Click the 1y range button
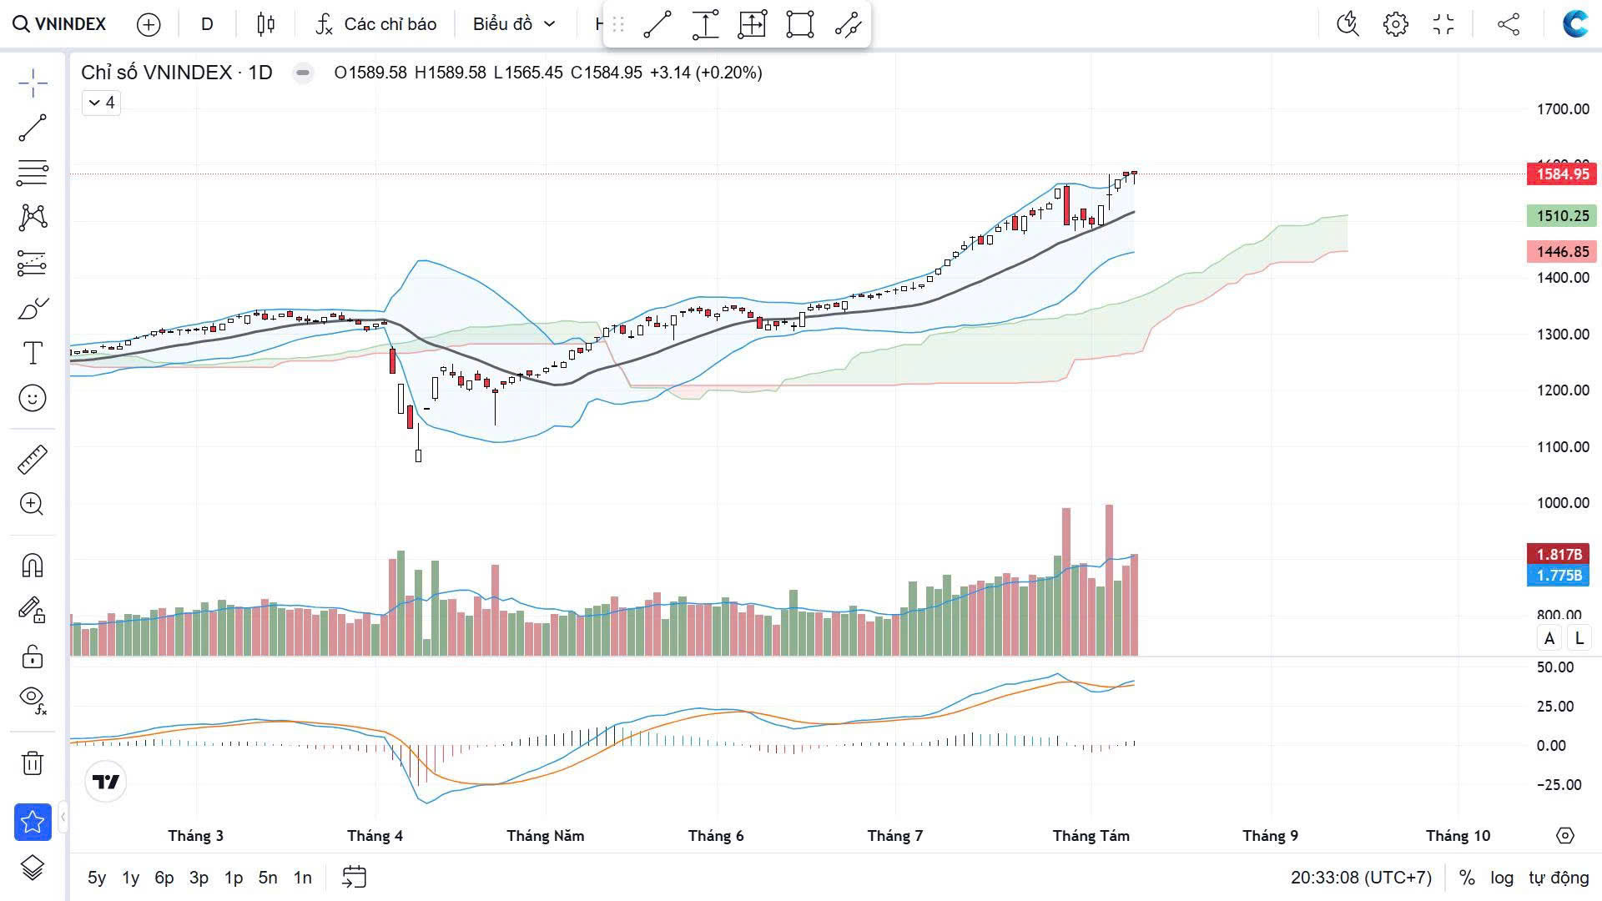The image size is (1602, 901). [130, 878]
